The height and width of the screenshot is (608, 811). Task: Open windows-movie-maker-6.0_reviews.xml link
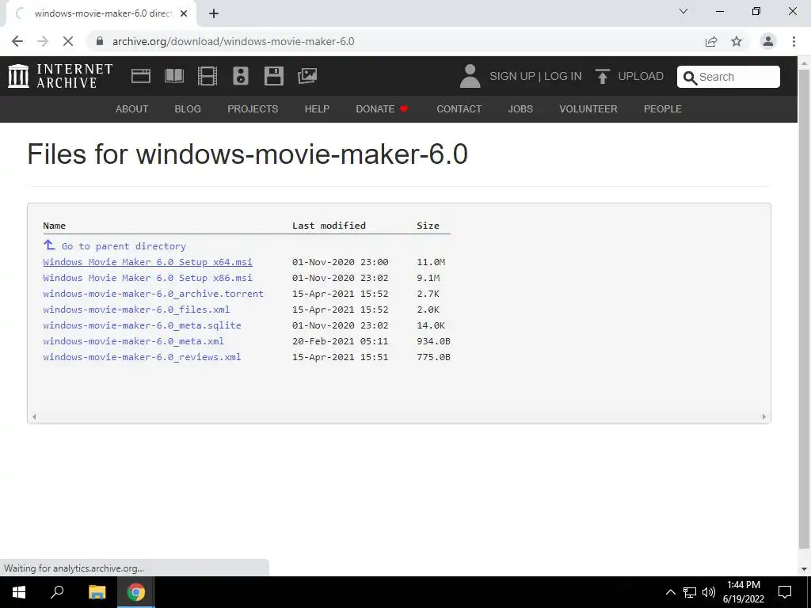point(142,357)
